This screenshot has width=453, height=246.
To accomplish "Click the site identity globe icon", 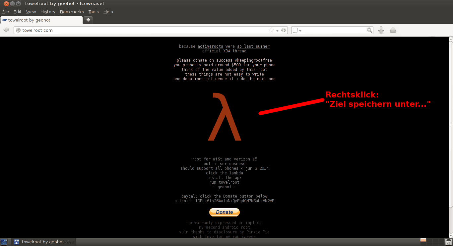I will tap(18, 30).
